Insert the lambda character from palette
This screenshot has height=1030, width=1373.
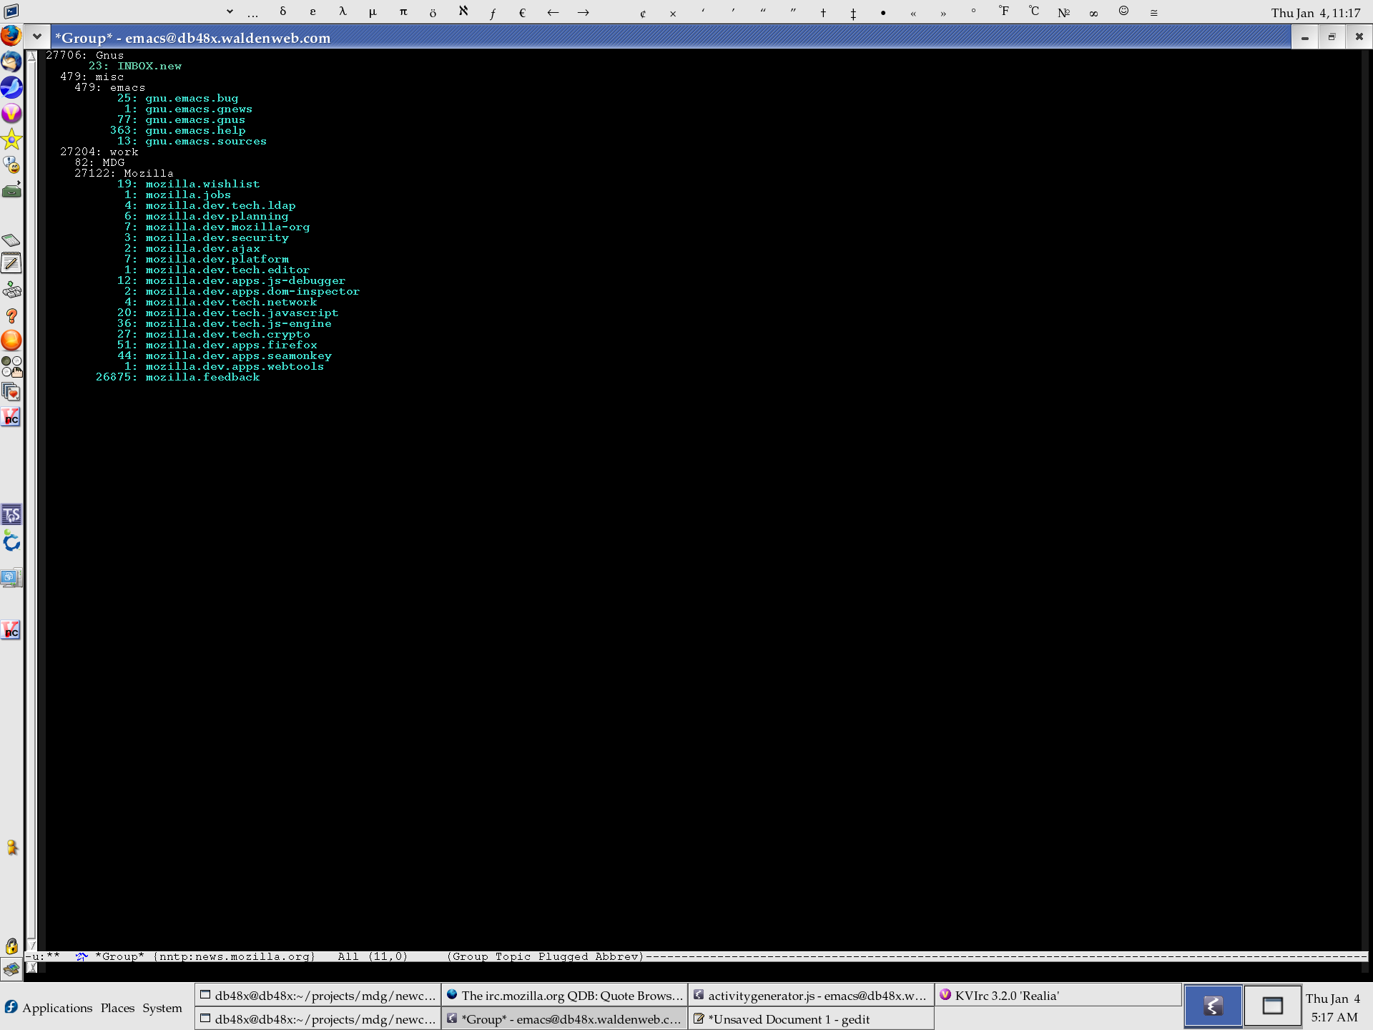click(x=343, y=11)
